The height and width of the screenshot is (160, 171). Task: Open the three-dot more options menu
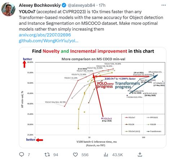click(163, 5)
